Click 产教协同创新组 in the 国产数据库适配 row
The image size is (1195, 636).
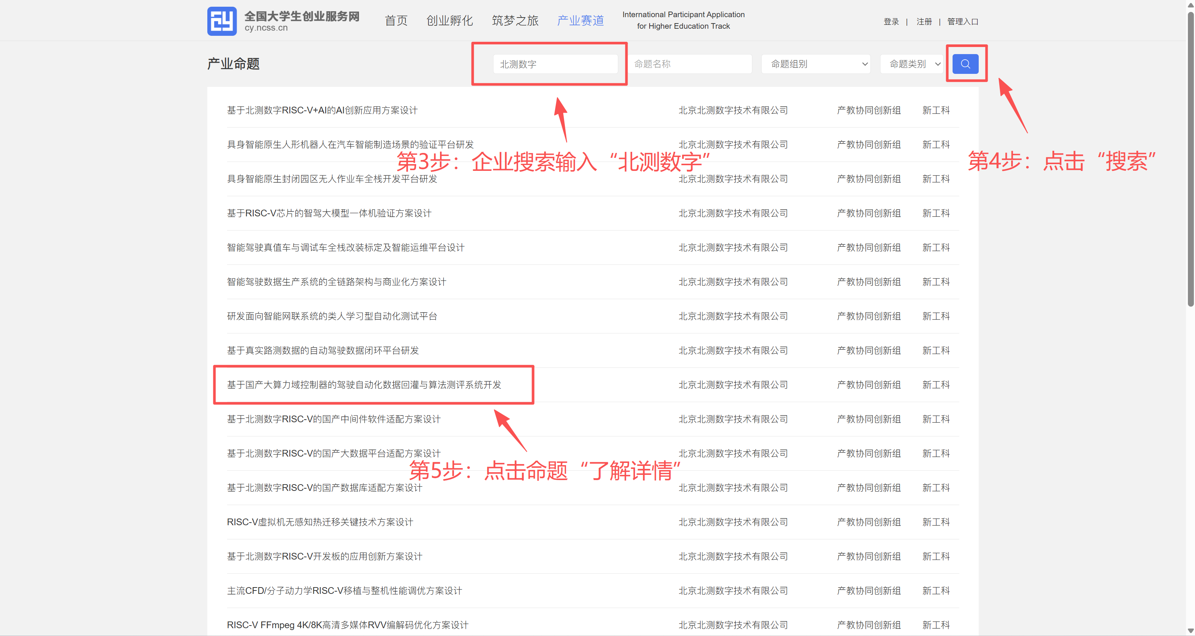pos(869,487)
